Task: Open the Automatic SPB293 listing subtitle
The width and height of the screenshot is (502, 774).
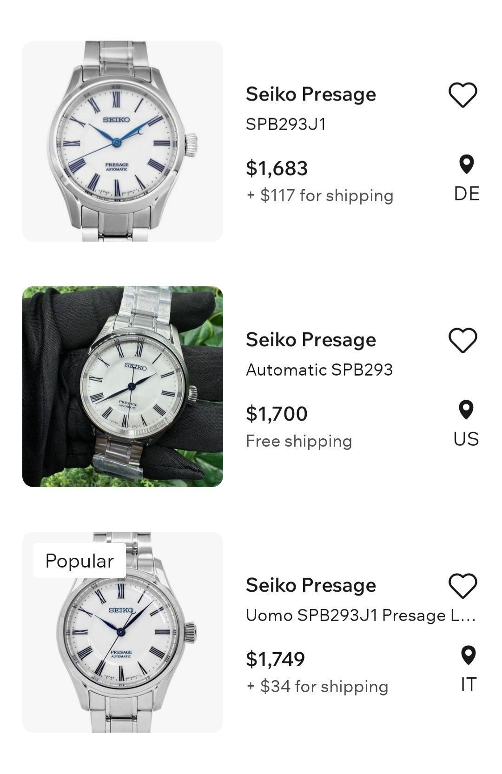Action: point(319,370)
